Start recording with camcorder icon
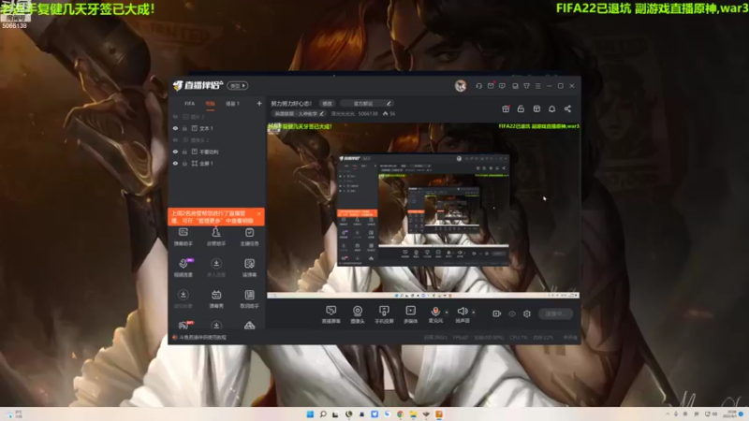Viewport: 749px width, 421px height. coord(497,313)
